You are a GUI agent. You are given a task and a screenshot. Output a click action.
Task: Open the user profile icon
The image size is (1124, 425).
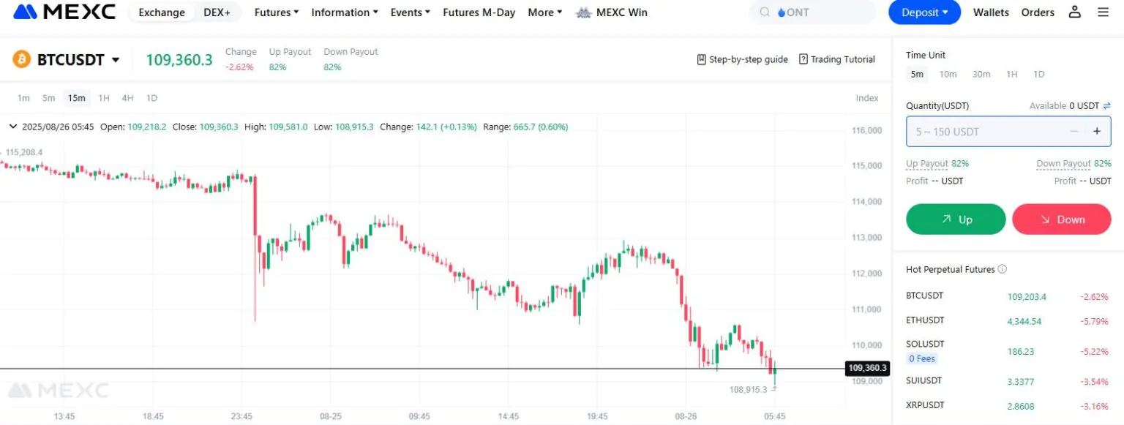click(x=1074, y=12)
